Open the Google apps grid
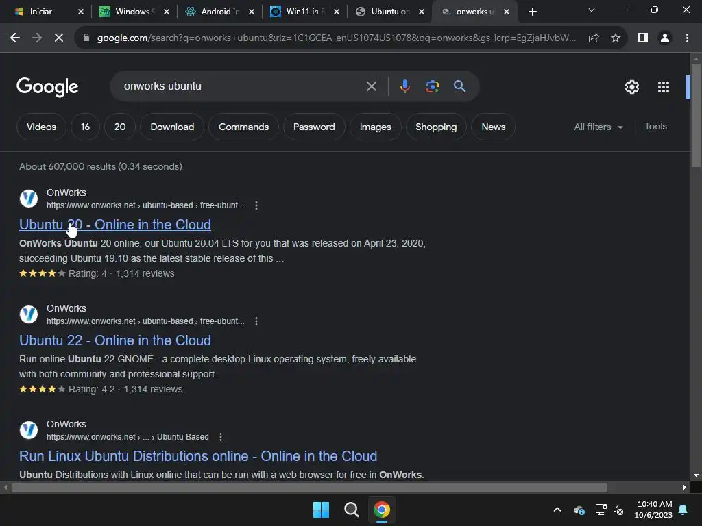This screenshot has height=526, width=702. click(x=664, y=87)
